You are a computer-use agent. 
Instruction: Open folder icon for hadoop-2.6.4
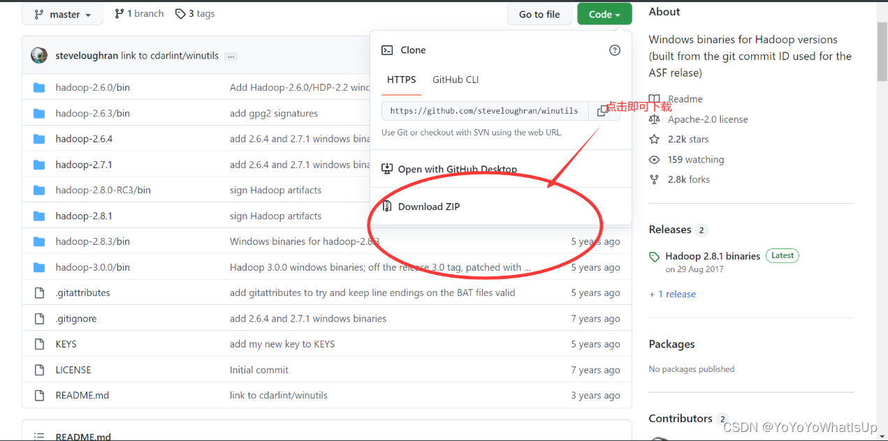point(39,139)
